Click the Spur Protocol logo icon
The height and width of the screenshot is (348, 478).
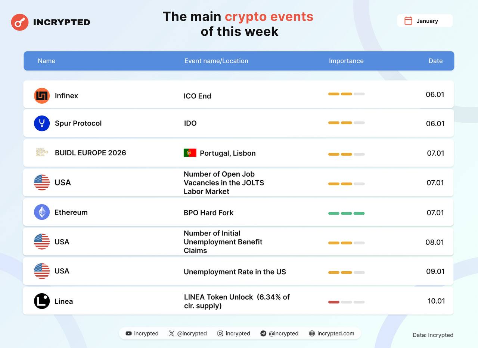[x=42, y=123]
